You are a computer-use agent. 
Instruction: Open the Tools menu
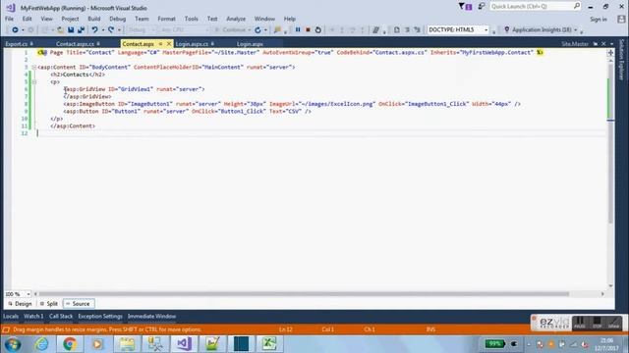click(x=192, y=19)
